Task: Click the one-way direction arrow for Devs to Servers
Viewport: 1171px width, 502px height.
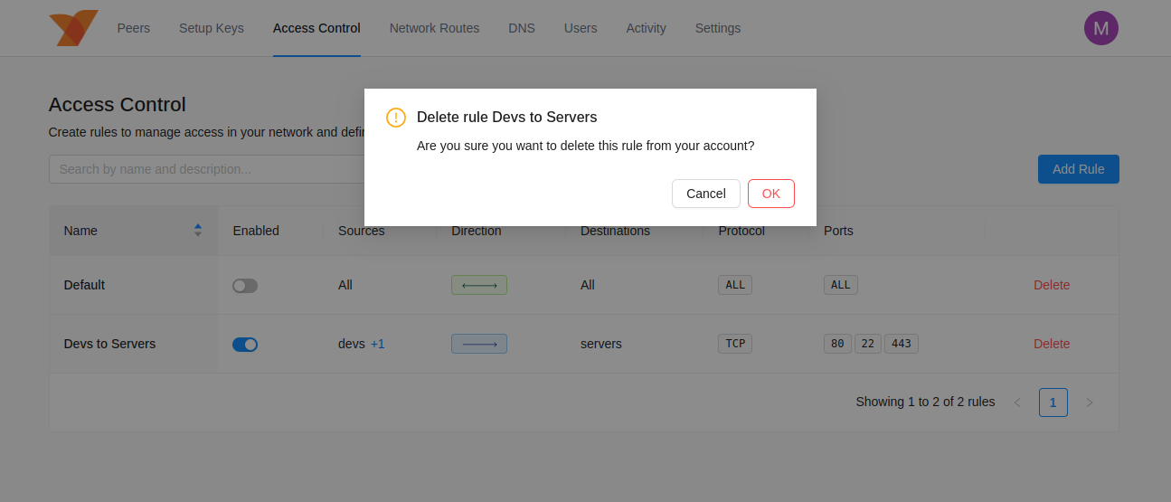Action: (x=478, y=344)
